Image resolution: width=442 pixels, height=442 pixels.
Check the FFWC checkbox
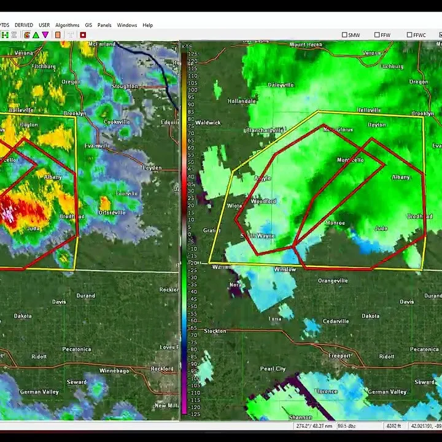(x=408, y=35)
